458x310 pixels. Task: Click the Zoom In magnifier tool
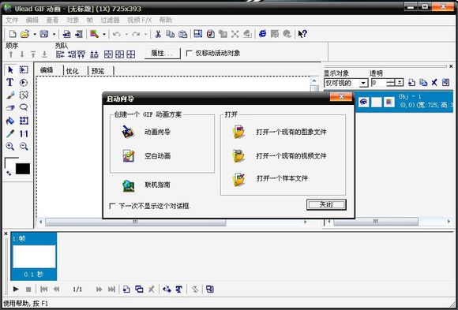pos(10,146)
